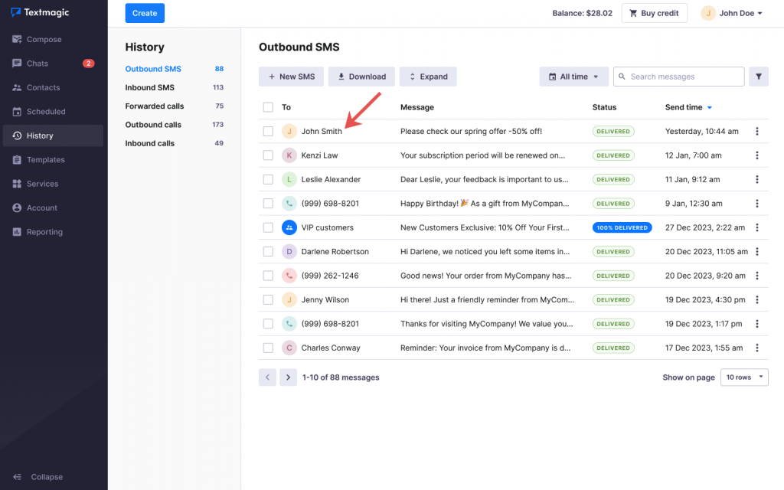Change the 10 rows per page dropdown
This screenshot has width=784, height=490.
click(x=744, y=377)
